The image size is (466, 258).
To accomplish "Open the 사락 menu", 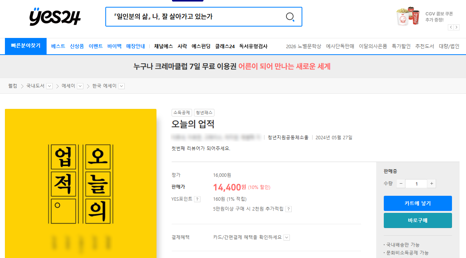I will [x=182, y=46].
